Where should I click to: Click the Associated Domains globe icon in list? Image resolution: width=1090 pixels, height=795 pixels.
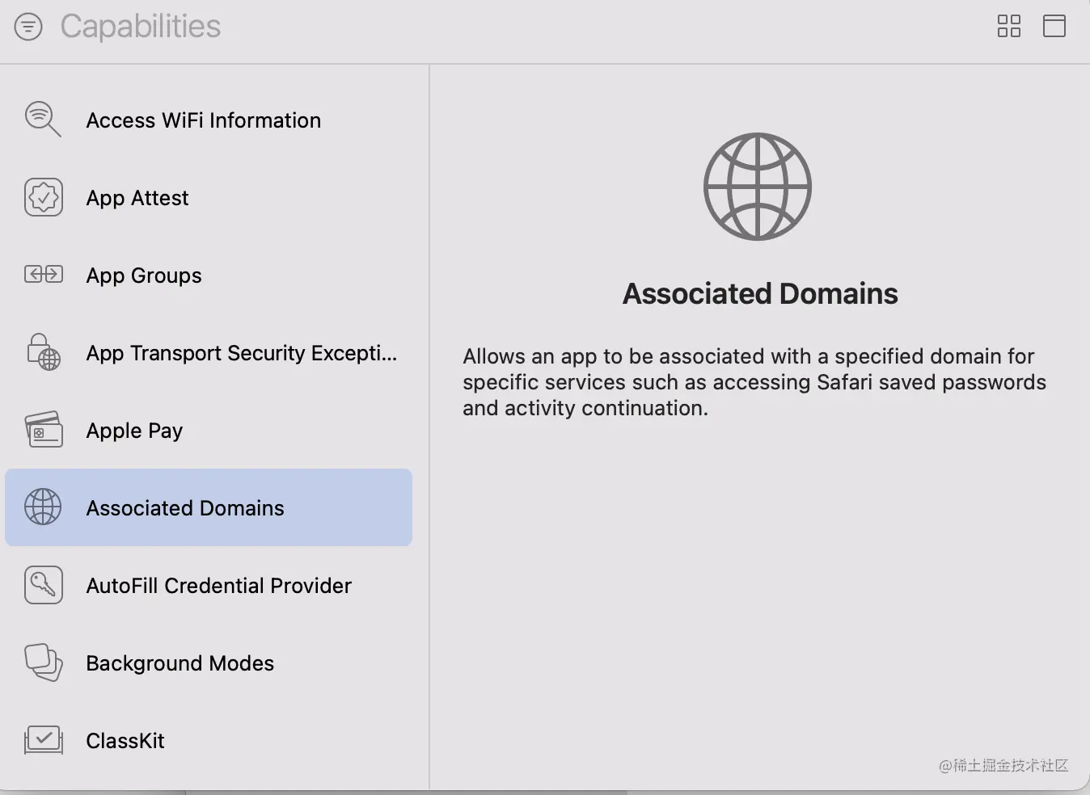coord(43,507)
